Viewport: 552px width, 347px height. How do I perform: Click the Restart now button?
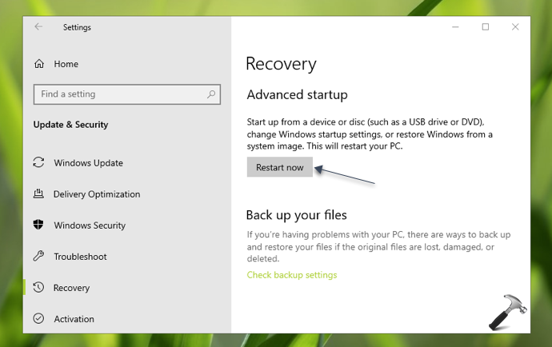point(279,167)
